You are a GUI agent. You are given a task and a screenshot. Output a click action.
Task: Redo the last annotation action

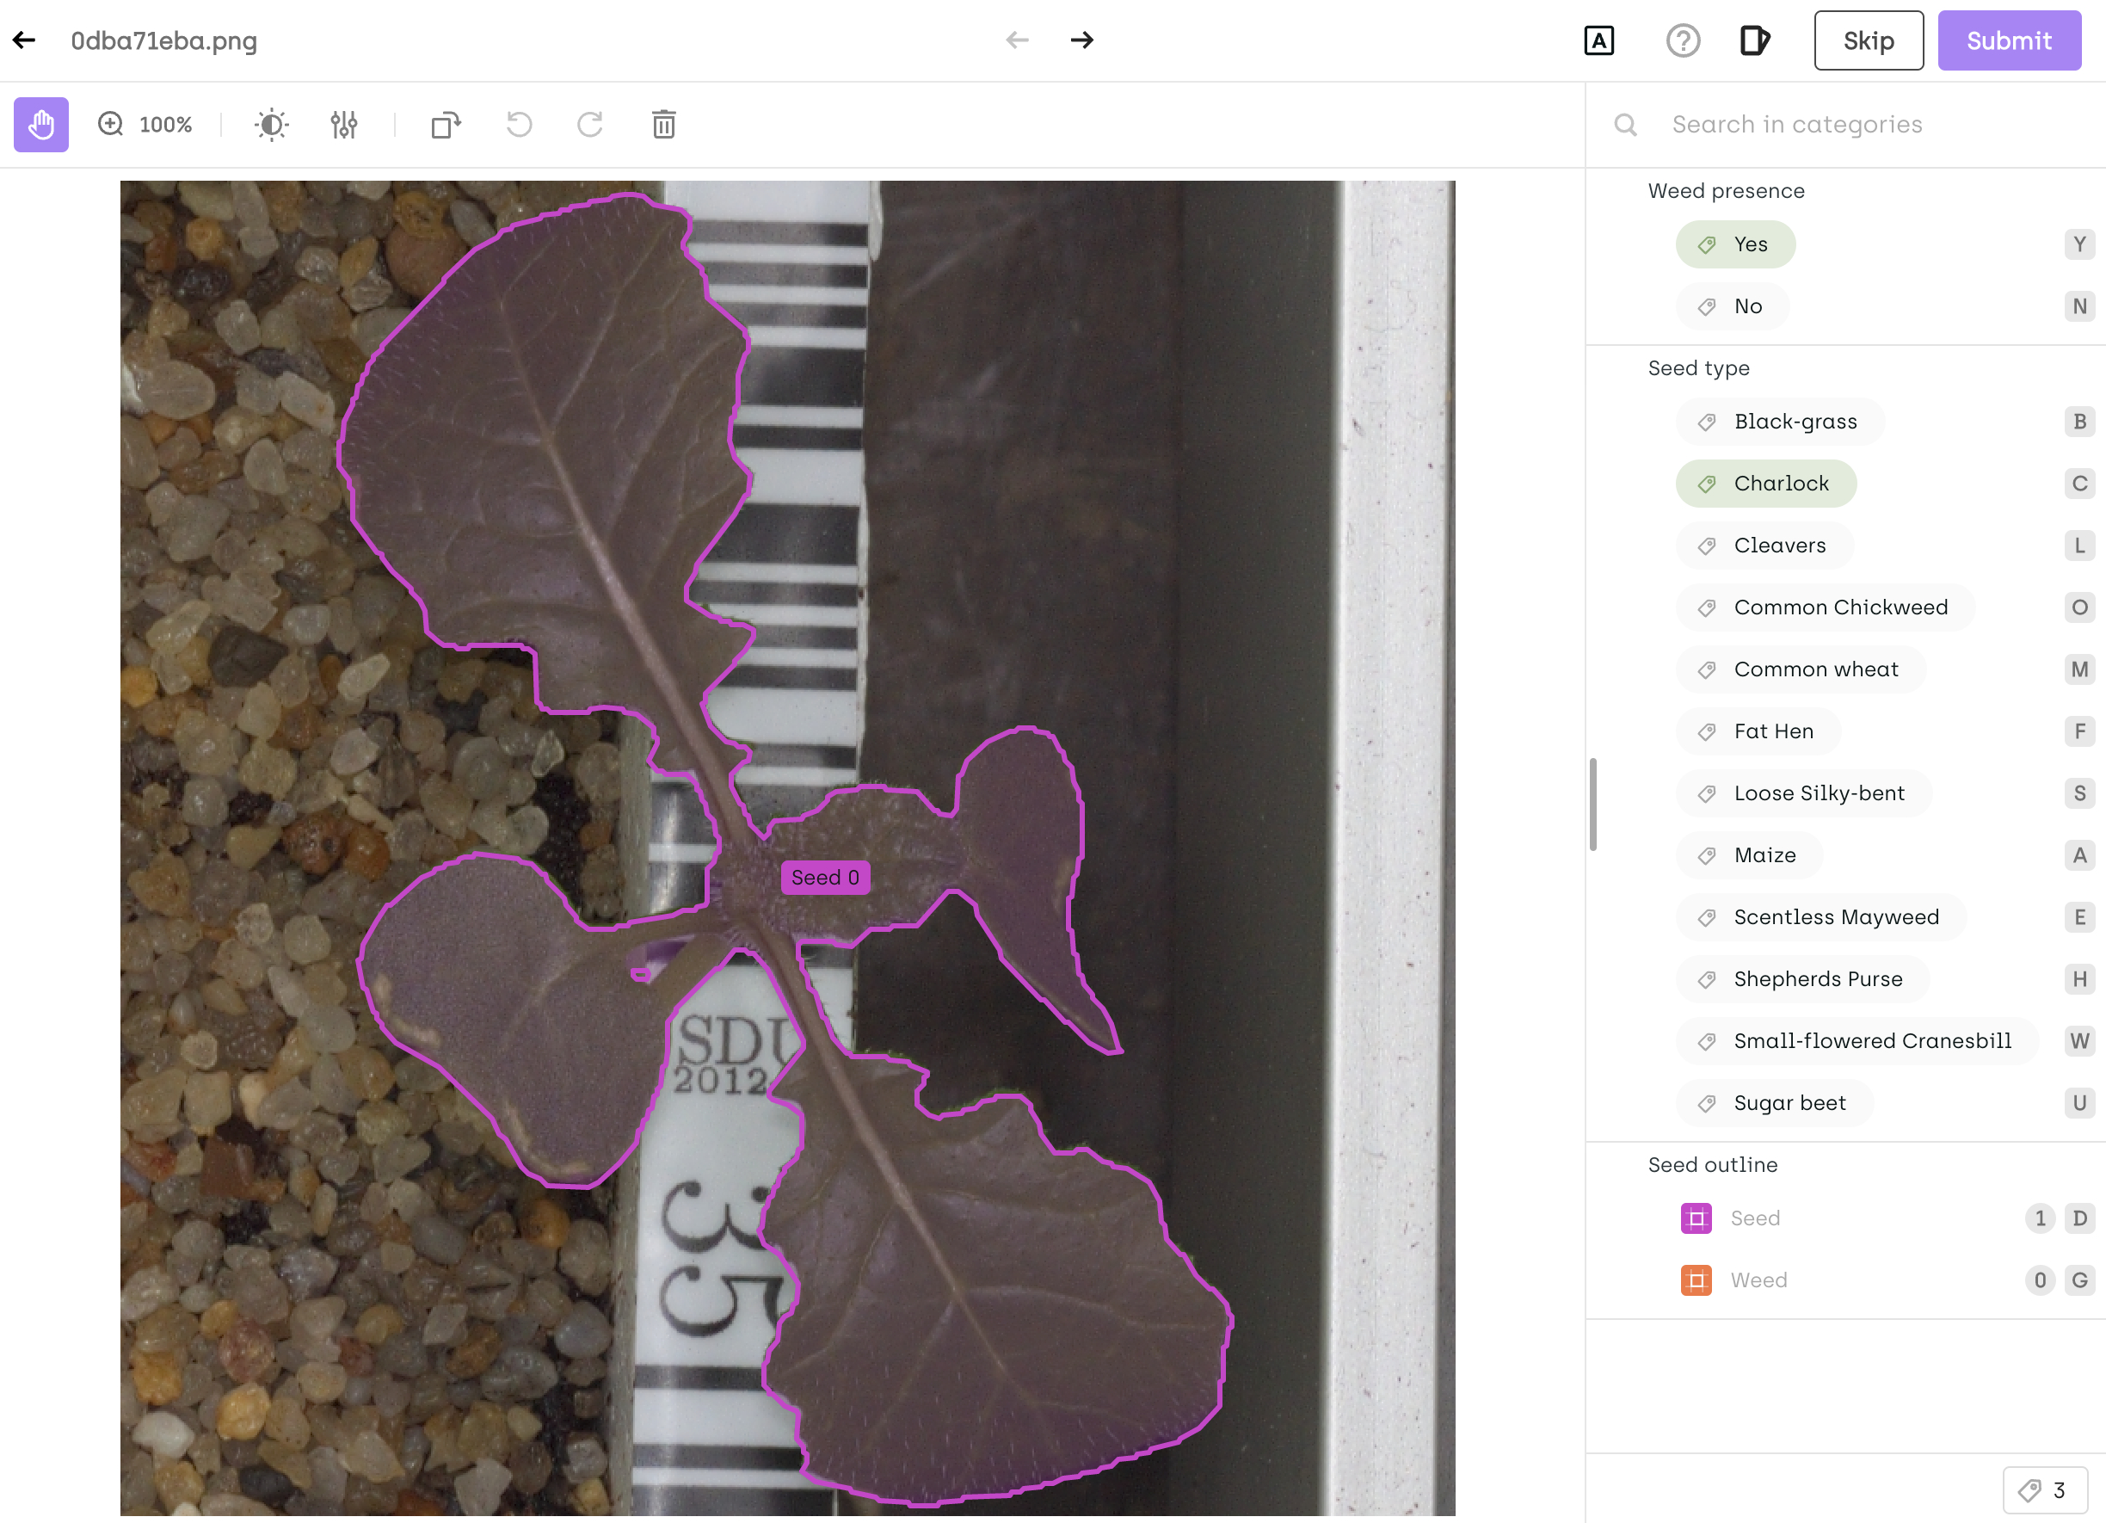click(590, 125)
